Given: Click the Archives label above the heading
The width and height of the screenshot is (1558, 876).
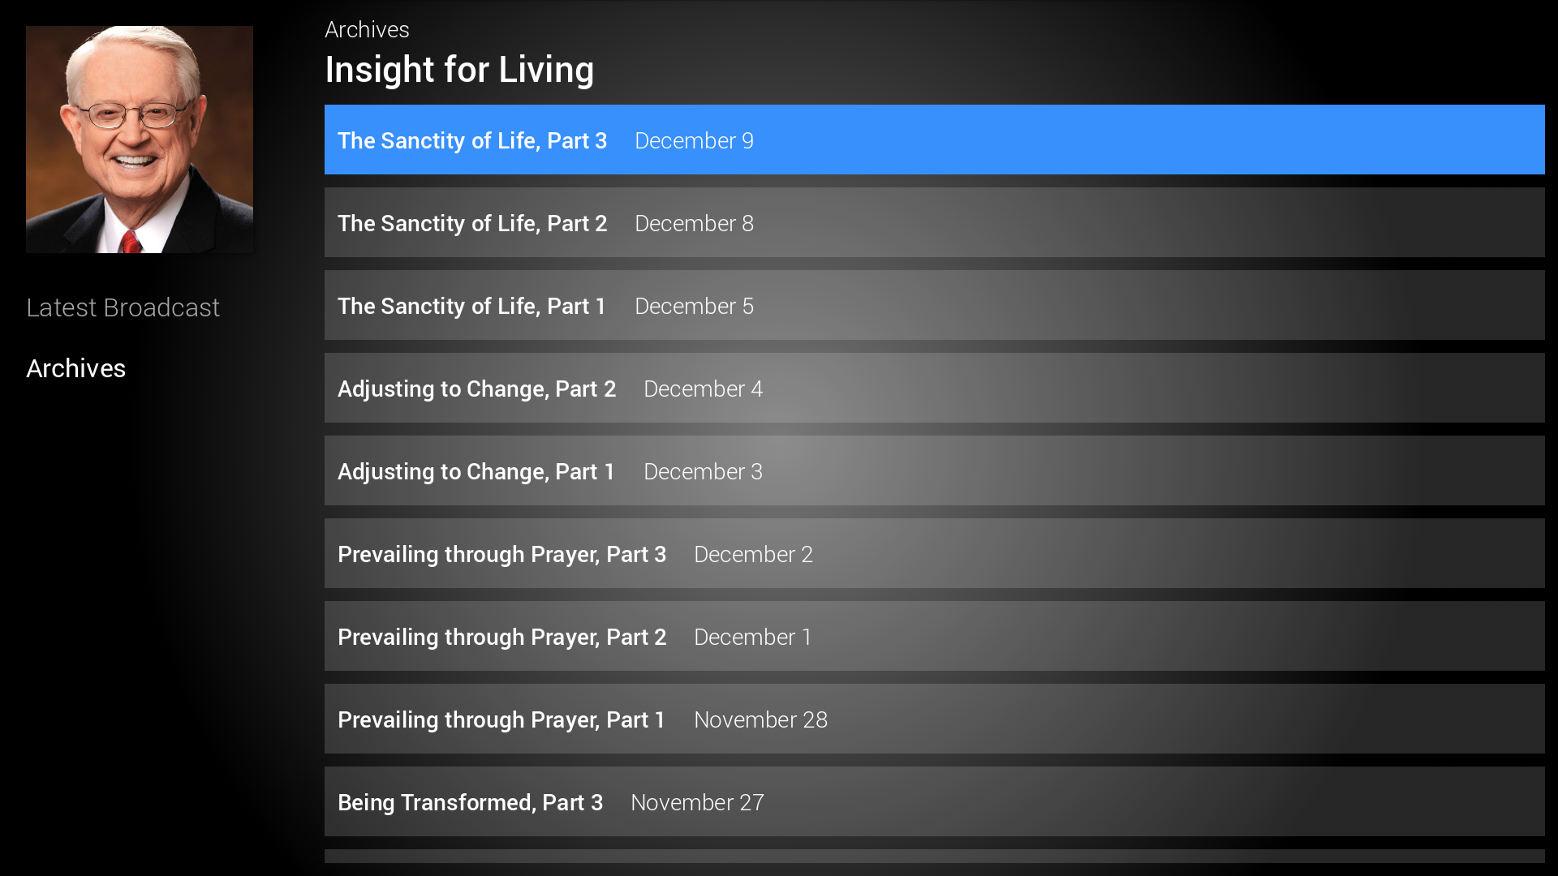Looking at the screenshot, I should coord(367,29).
